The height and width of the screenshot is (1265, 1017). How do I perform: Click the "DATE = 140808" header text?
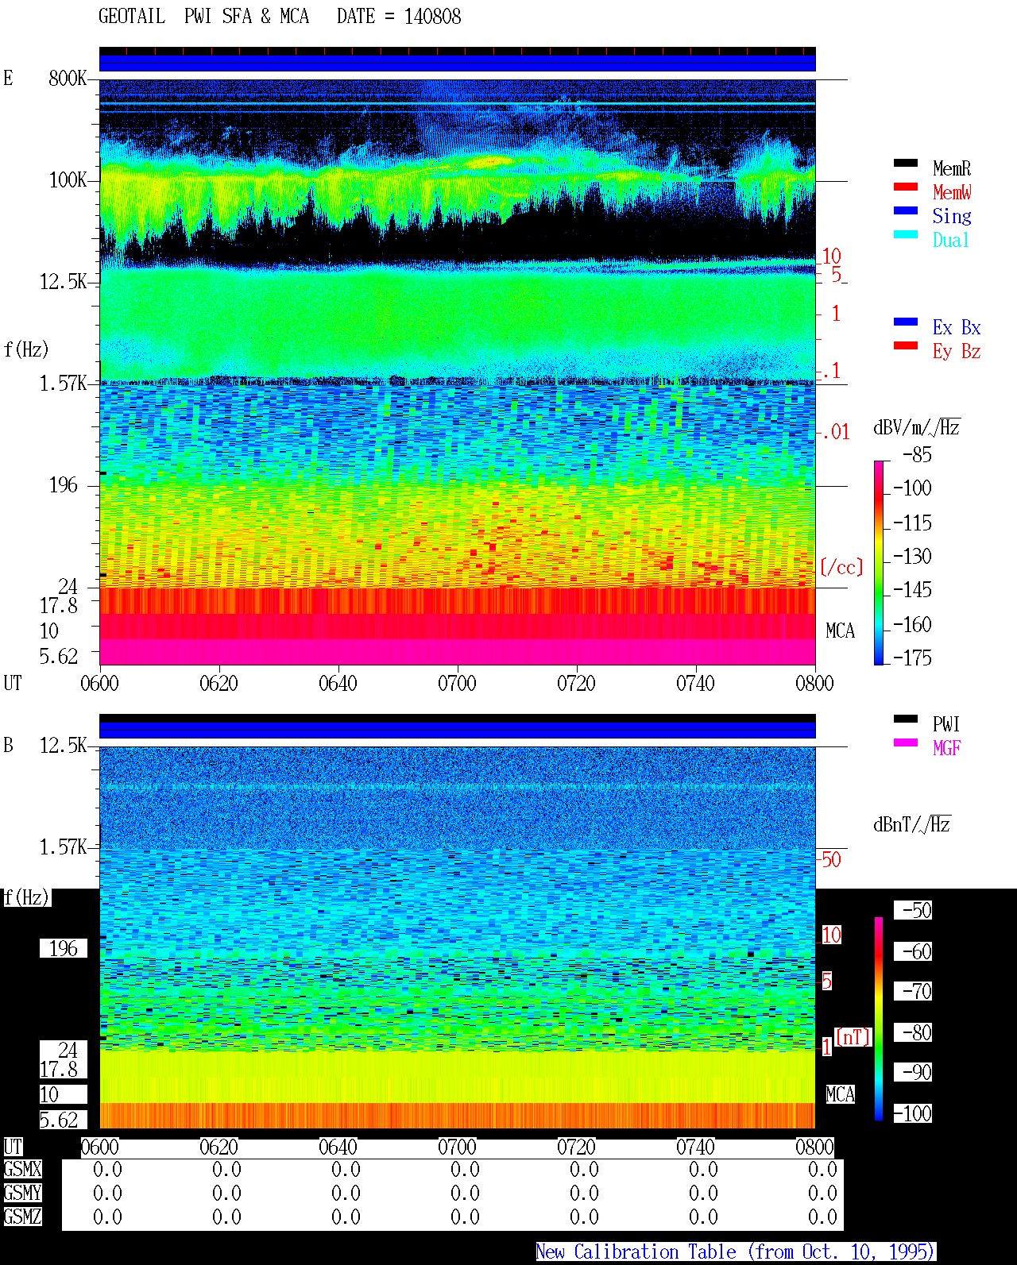(x=399, y=17)
